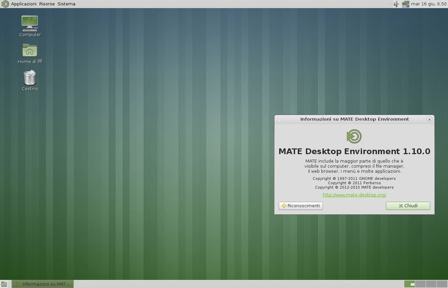The width and height of the screenshot is (448, 288).
Task: Click the MATE logo in top-left panel
Action: pyautogui.click(x=5, y=4)
